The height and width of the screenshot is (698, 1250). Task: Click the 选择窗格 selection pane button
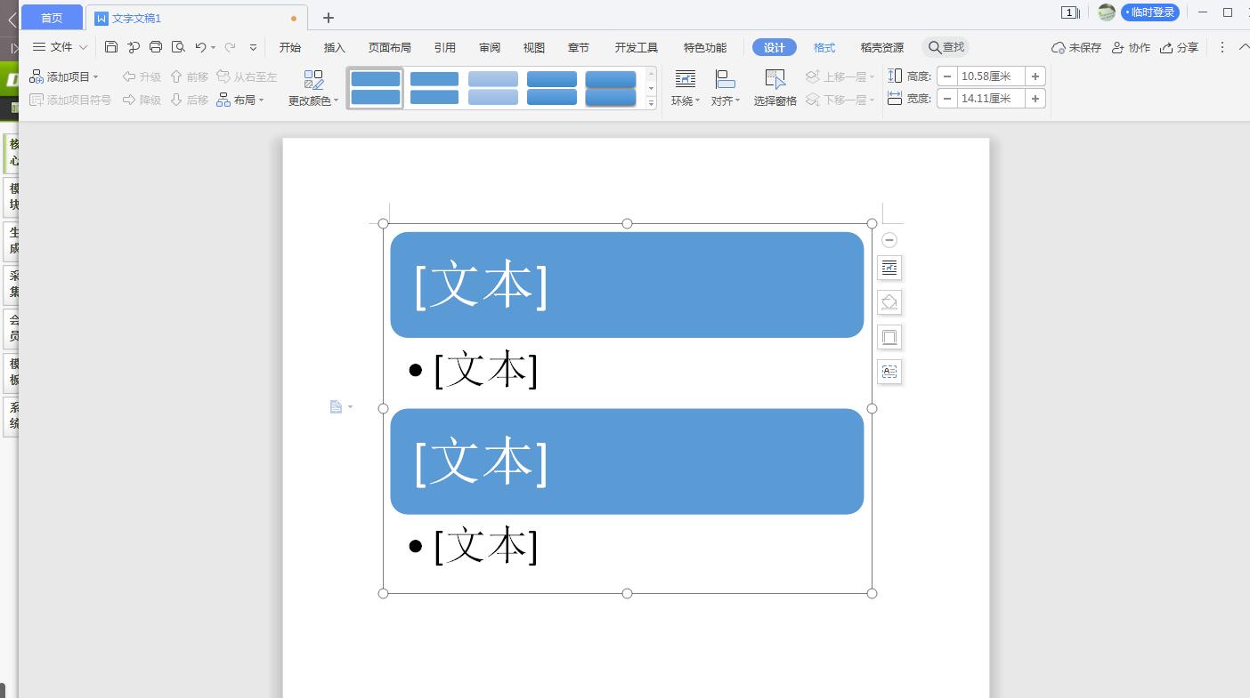coord(775,89)
